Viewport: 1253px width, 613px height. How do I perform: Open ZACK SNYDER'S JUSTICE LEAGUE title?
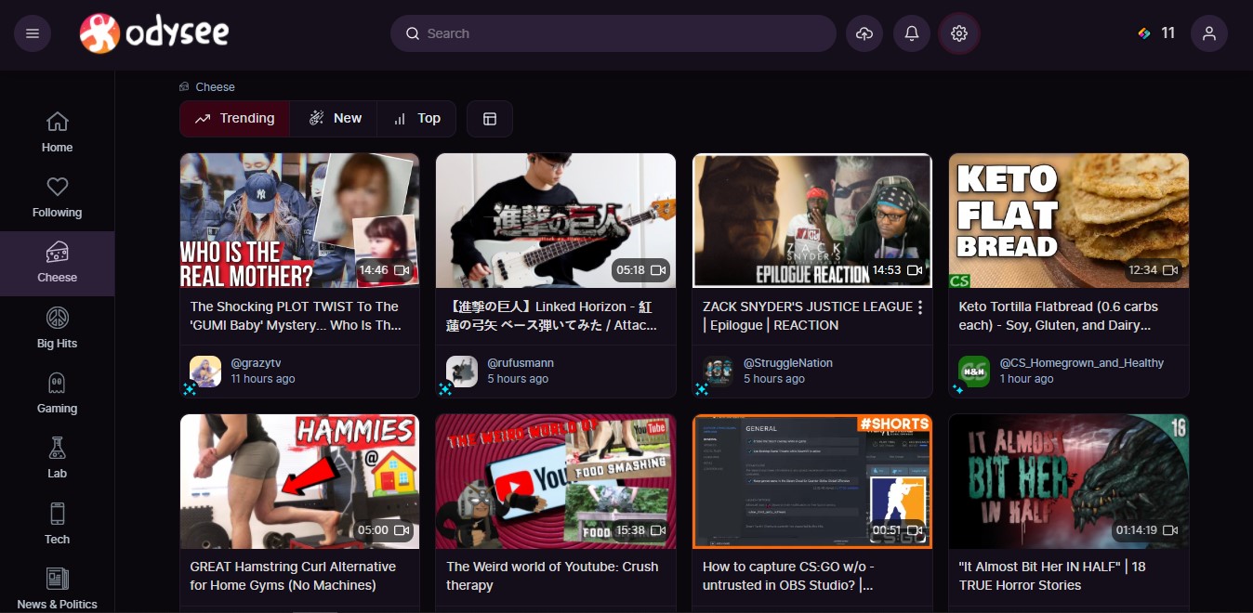click(807, 316)
